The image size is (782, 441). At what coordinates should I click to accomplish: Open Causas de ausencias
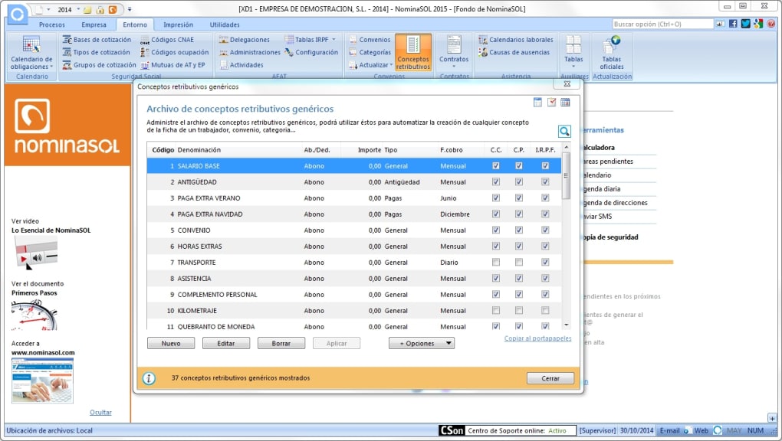(x=514, y=52)
